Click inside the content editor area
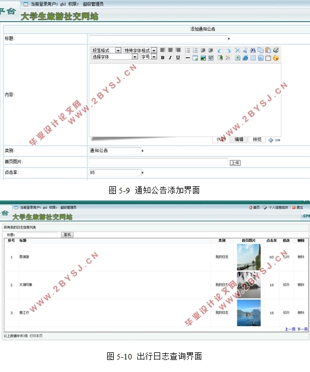This screenshot has height=372, width=310. coord(185,99)
